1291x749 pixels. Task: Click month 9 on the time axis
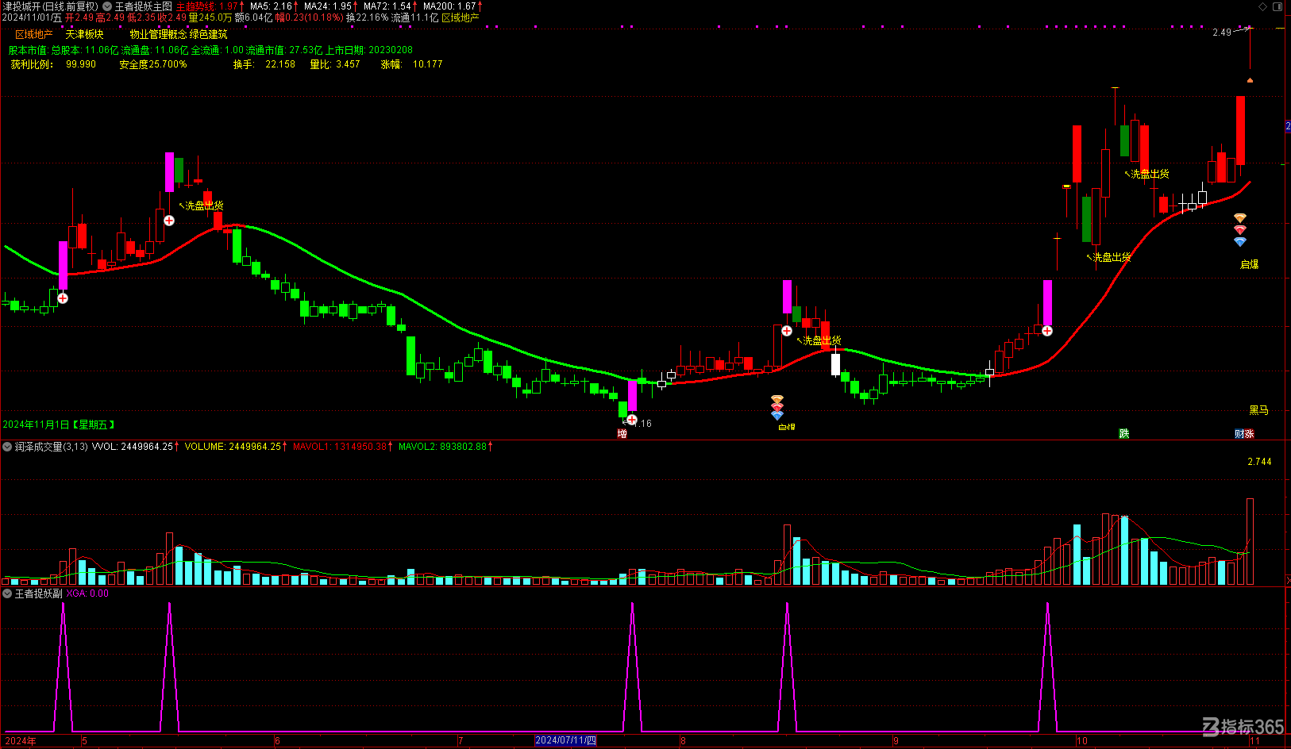pos(896,741)
